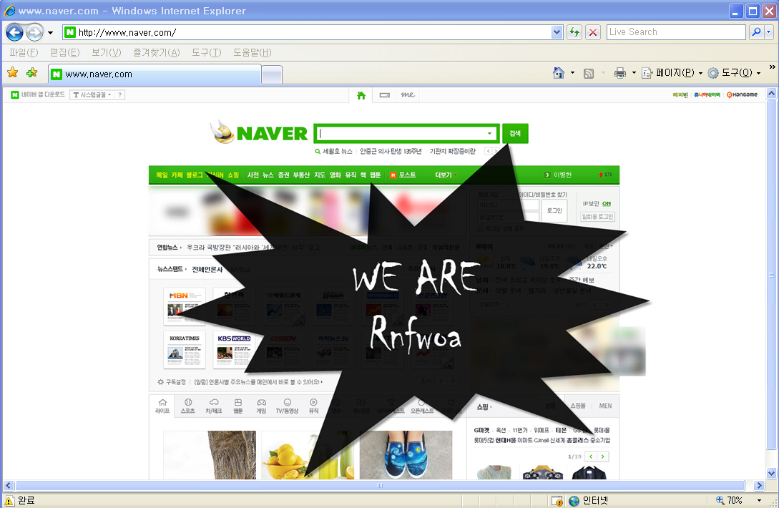Open the 시스템글꼴 font dropdown
Viewport: 779px width, 508px height.
tap(92, 95)
